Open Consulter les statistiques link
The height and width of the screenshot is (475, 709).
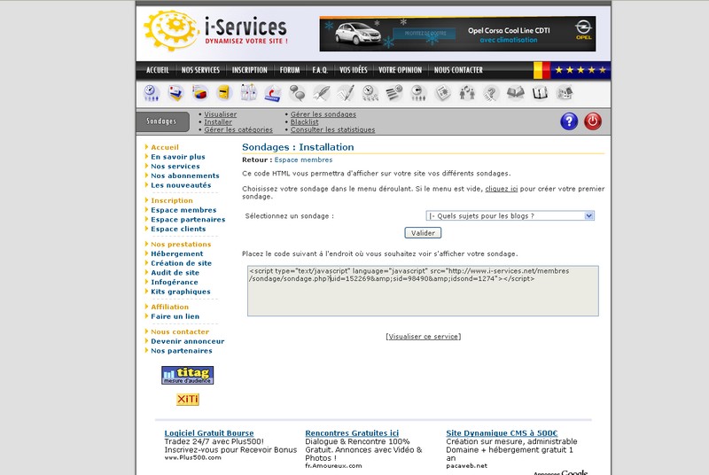[333, 129]
